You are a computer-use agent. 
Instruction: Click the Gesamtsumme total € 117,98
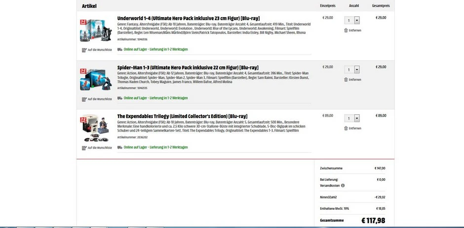pyautogui.click(x=374, y=220)
